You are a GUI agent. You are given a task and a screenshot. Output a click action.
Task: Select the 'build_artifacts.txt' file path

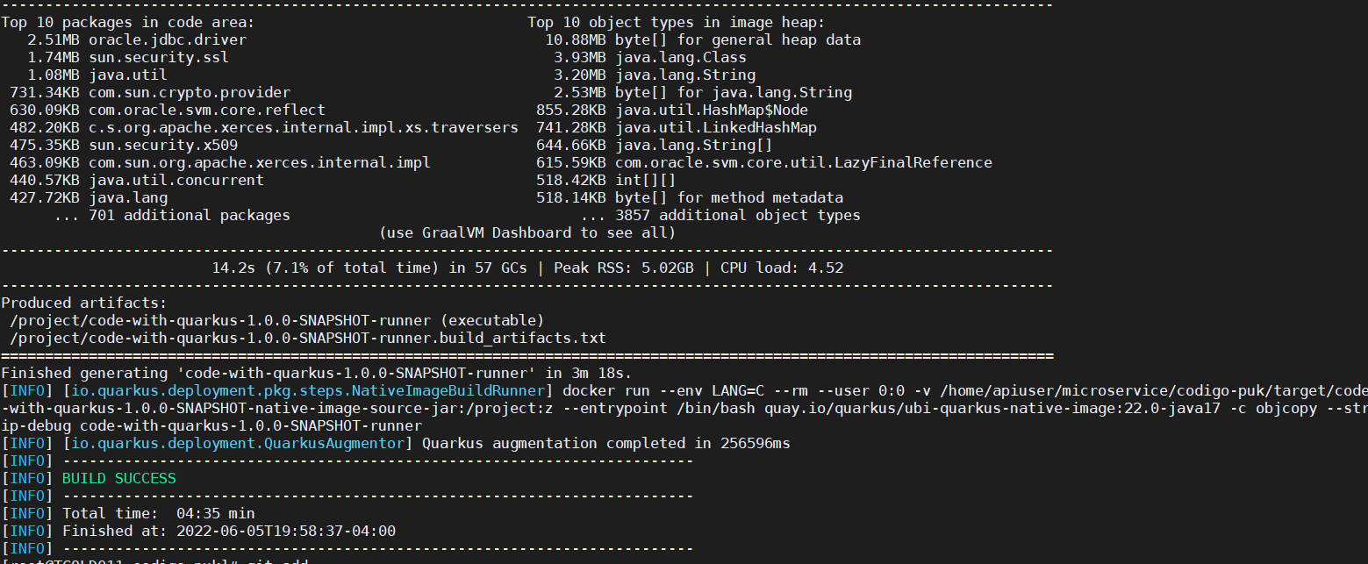coord(308,339)
